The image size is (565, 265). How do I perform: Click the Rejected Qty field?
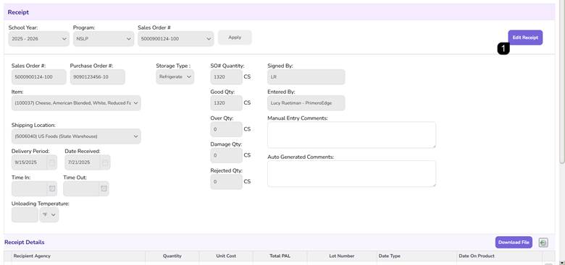(x=226, y=182)
